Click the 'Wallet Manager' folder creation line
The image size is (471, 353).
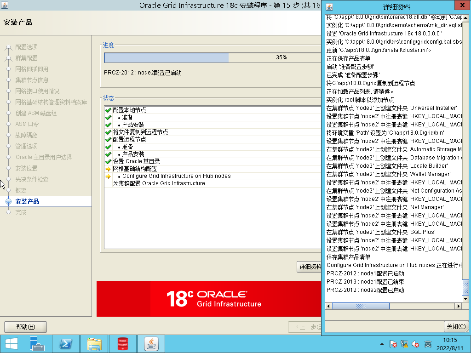pos(389,174)
